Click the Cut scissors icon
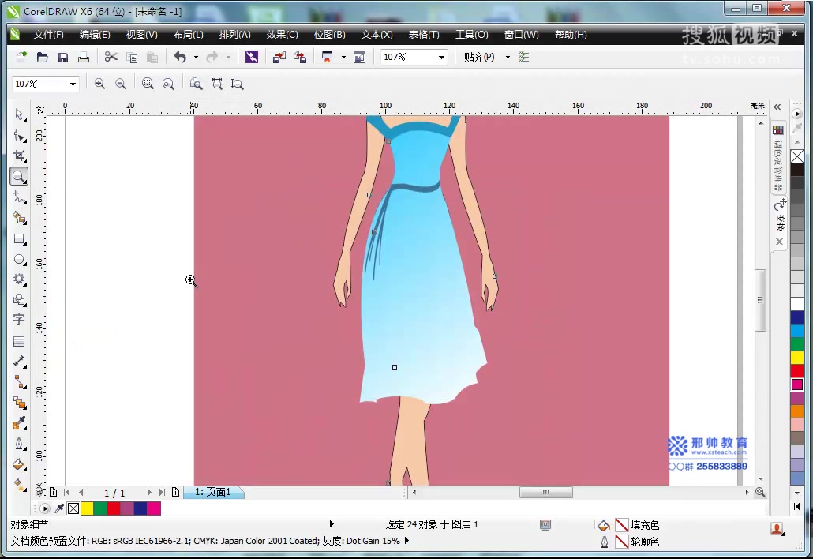 (111, 57)
